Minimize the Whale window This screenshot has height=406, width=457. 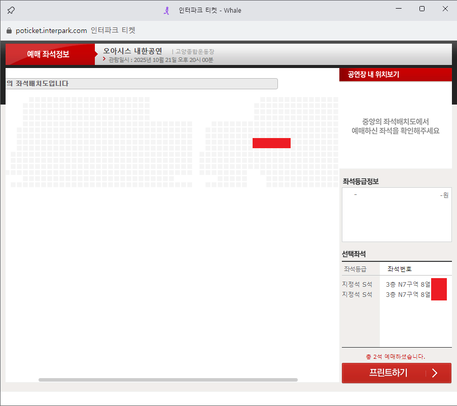coord(399,9)
